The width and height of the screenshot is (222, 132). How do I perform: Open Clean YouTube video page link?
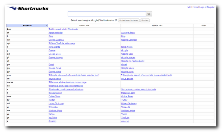[x=62, y=43]
